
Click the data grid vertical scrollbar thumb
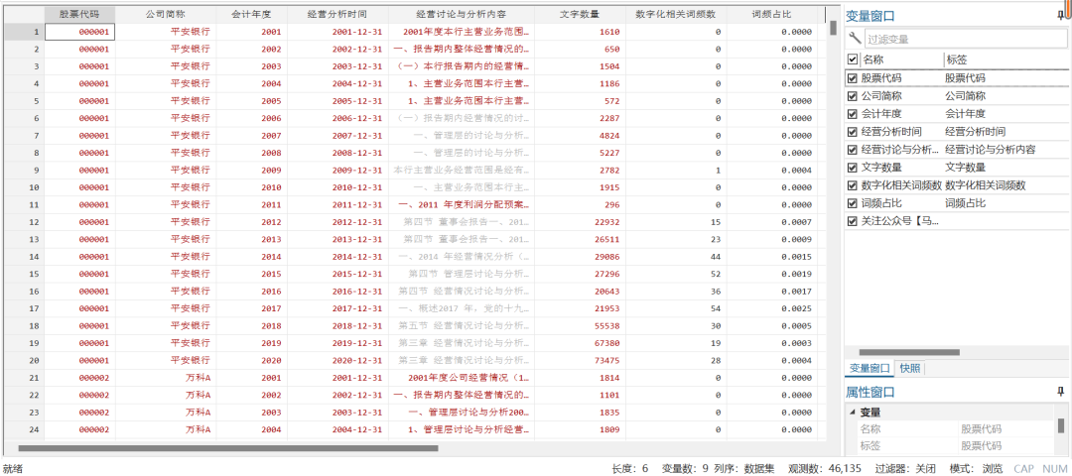coord(833,28)
